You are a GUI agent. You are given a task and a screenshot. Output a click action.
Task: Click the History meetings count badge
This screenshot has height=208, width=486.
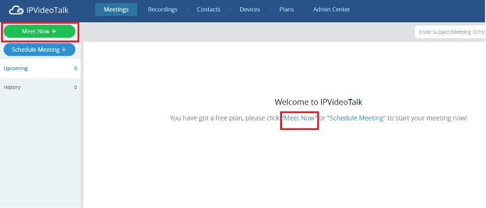[x=76, y=88]
